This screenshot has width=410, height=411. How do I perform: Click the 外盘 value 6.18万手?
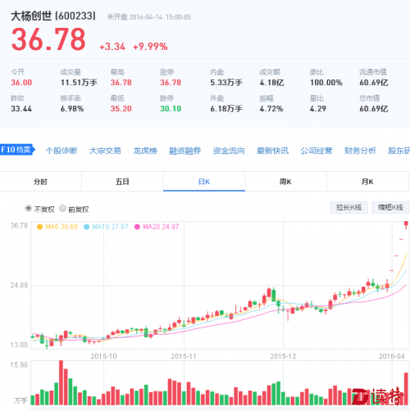click(x=226, y=109)
